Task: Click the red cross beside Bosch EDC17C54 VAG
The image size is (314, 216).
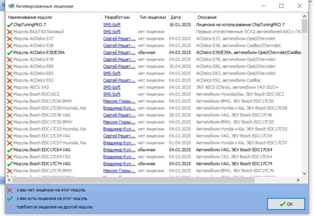Action: [10, 136]
